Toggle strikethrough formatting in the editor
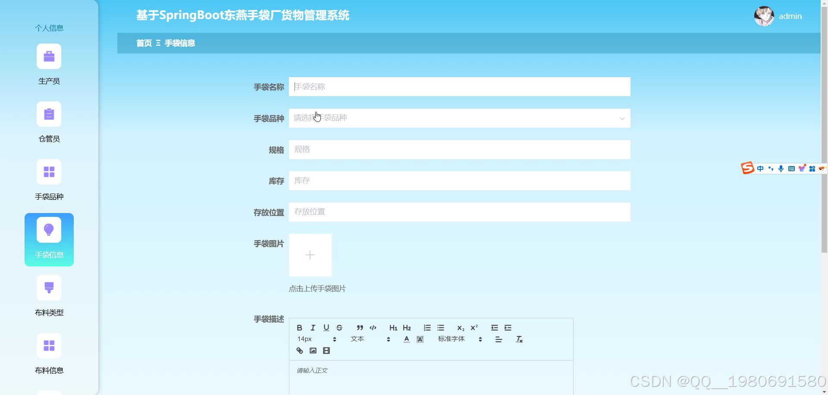 [339, 328]
